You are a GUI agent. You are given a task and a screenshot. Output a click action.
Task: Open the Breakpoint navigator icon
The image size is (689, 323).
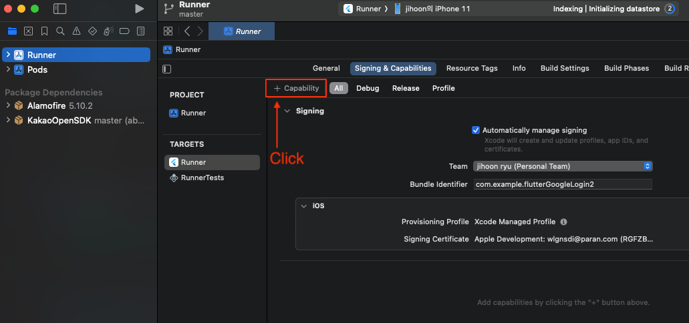pyautogui.click(x=124, y=31)
